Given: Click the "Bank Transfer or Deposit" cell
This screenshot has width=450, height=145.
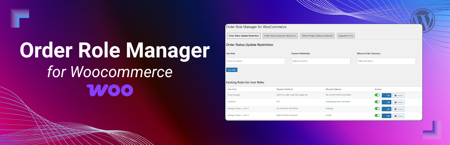Looking at the screenshot, I should [x=287, y=115].
